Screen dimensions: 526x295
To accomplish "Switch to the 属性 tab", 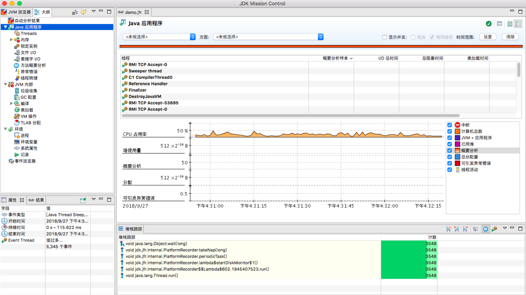I will tap(13, 200).
